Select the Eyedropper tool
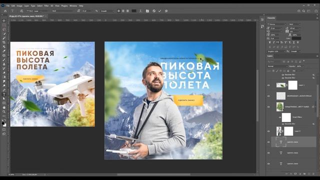The height and width of the screenshot is (180, 320). pyautogui.click(x=4, y=51)
